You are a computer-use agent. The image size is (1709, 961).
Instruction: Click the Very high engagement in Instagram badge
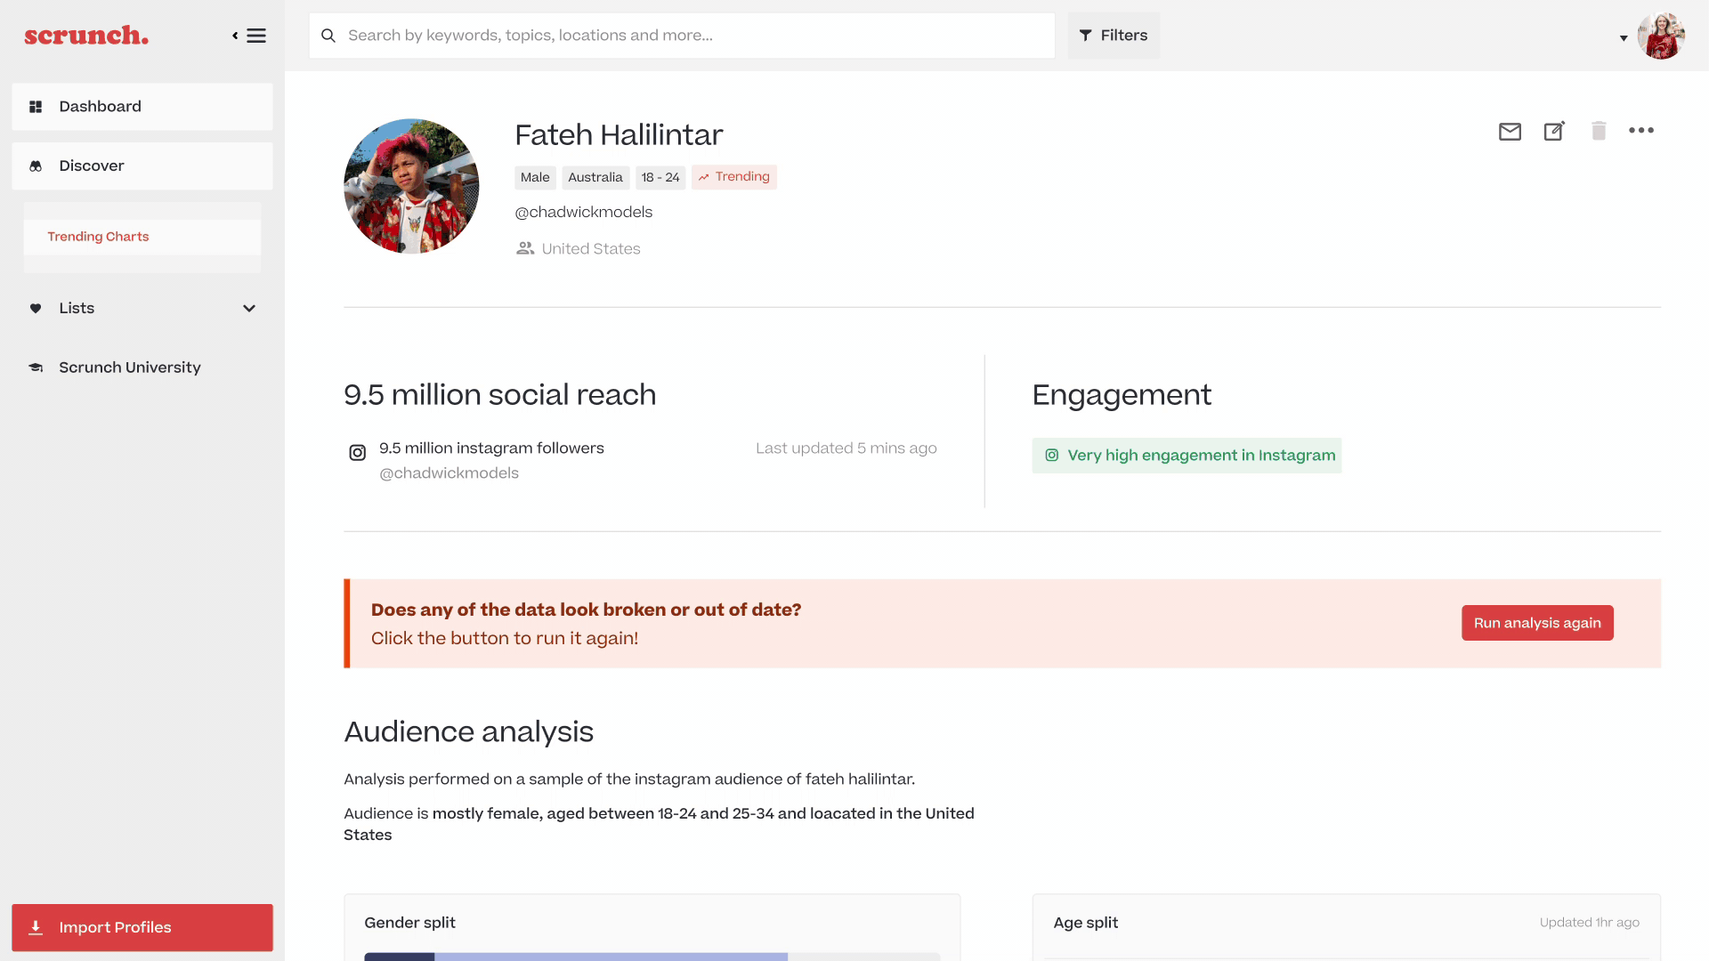pos(1187,456)
